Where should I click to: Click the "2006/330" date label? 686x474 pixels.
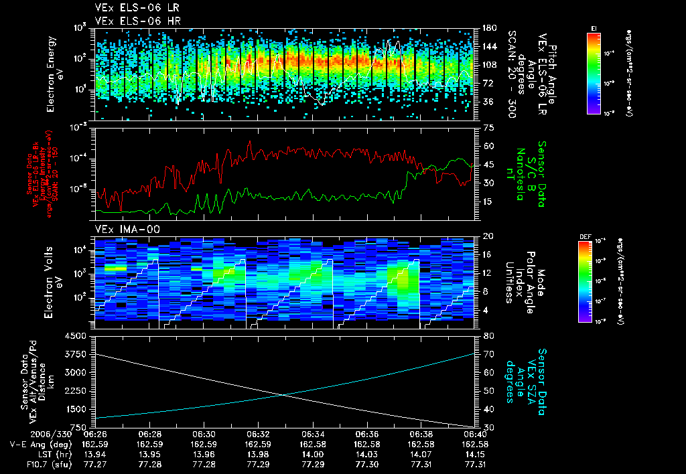point(51,434)
